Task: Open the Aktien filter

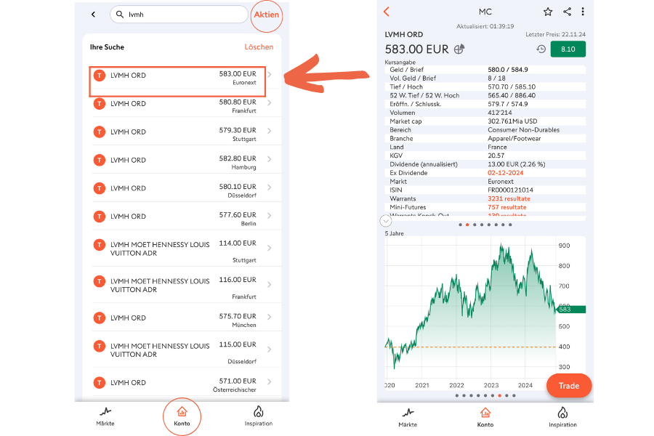Action: click(266, 15)
